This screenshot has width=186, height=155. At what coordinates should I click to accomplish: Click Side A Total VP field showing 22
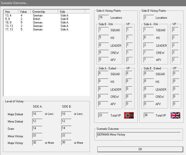tap(103, 115)
